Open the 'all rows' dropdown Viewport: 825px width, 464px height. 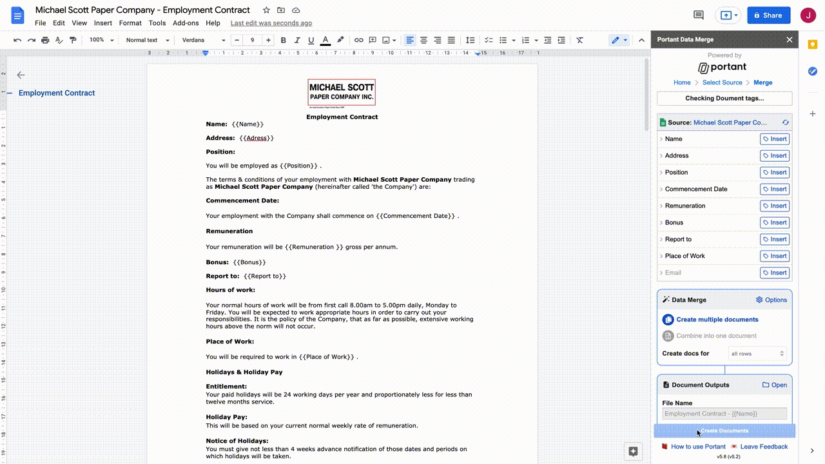[757, 353]
